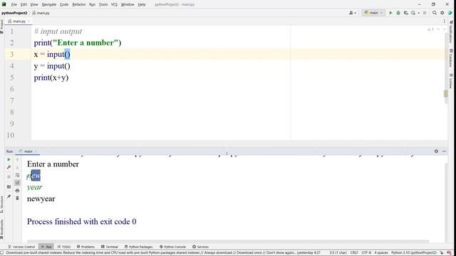Open the Terminal tool window
The width and height of the screenshot is (456, 256).
[x=109, y=247]
